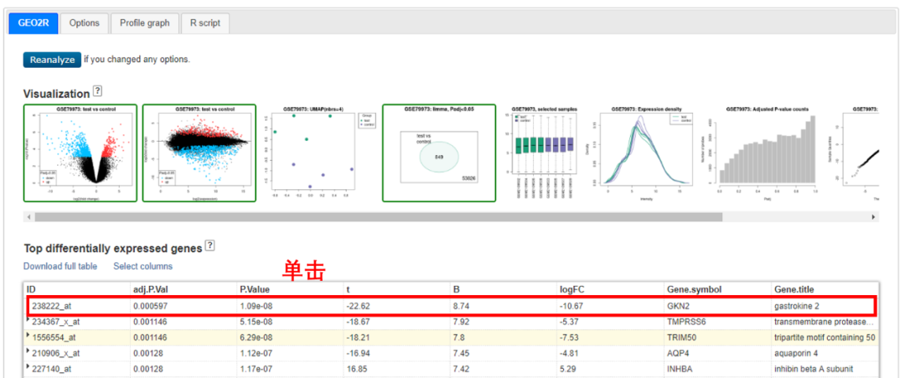The width and height of the screenshot is (905, 378).
Task: Sort by the Gene.symbol column header
Action: (716, 288)
